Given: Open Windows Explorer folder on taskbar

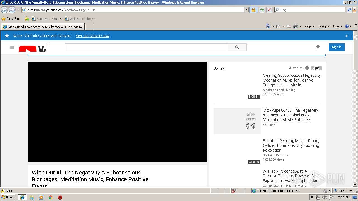Looking at the screenshot, I should (x=32, y=197).
